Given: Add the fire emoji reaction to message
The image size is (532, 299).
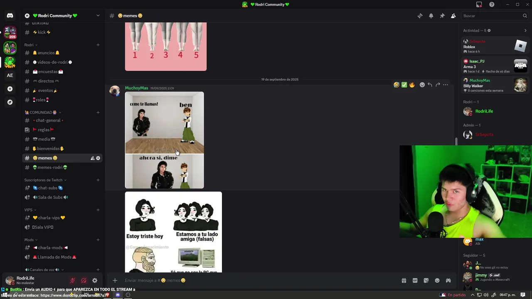Looking at the screenshot, I should (x=412, y=85).
